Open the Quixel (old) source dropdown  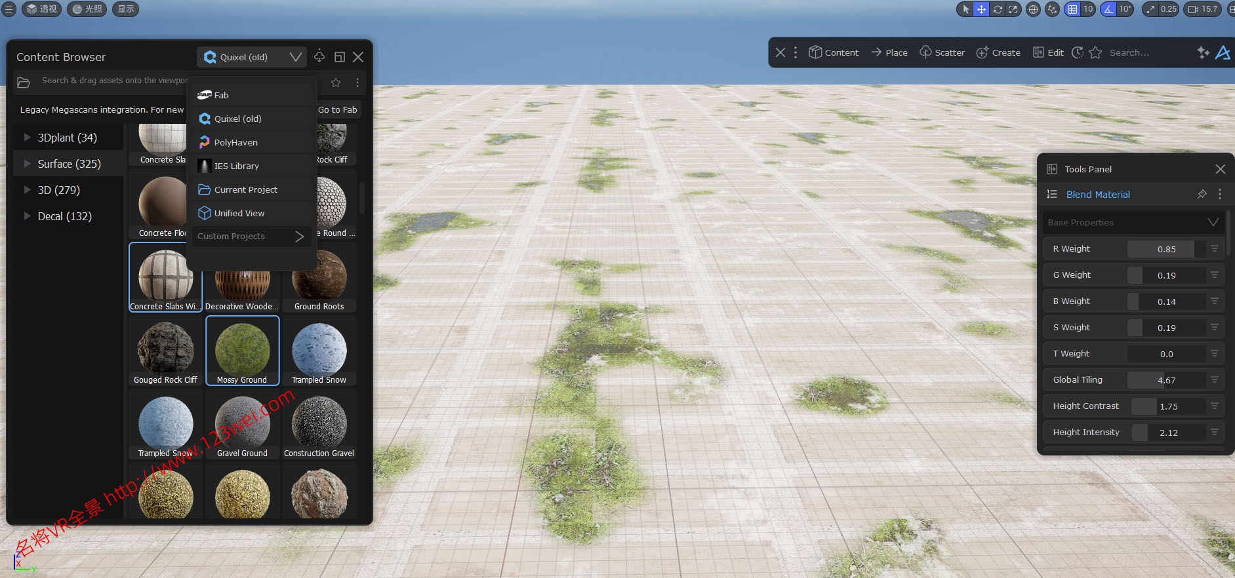point(252,57)
